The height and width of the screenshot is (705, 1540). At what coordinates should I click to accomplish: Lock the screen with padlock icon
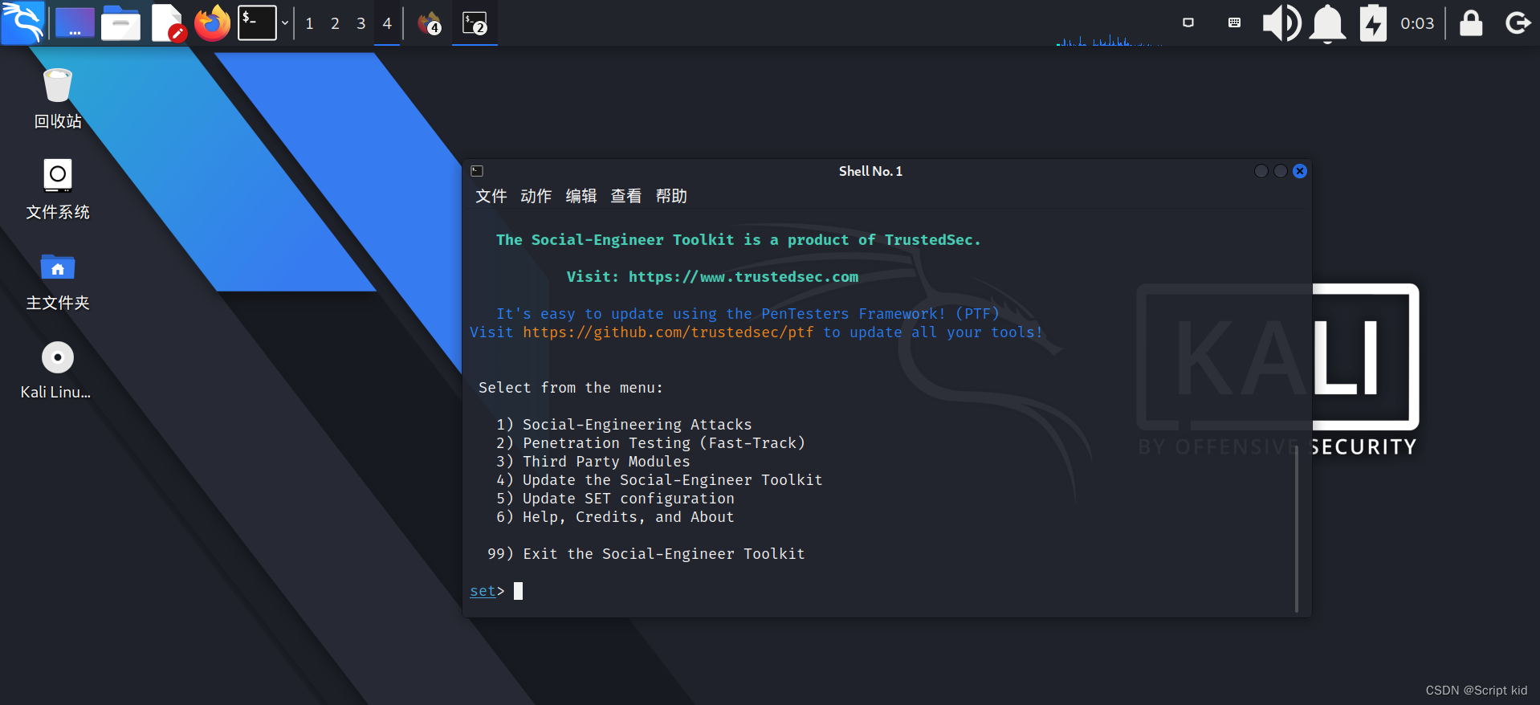pyautogui.click(x=1471, y=22)
